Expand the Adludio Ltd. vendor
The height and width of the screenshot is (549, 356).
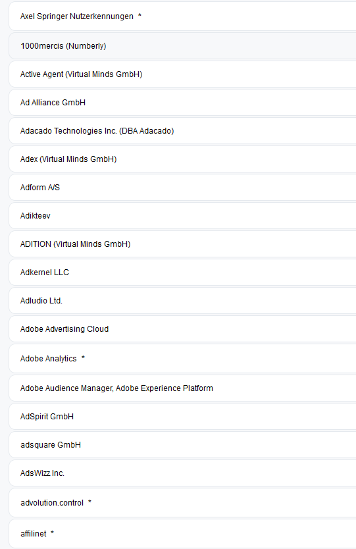click(x=182, y=301)
